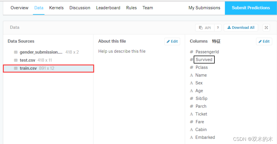
Task: Click the fullscreen expand icon in Data header
Action: pyautogui.click(x=266, y=28)
